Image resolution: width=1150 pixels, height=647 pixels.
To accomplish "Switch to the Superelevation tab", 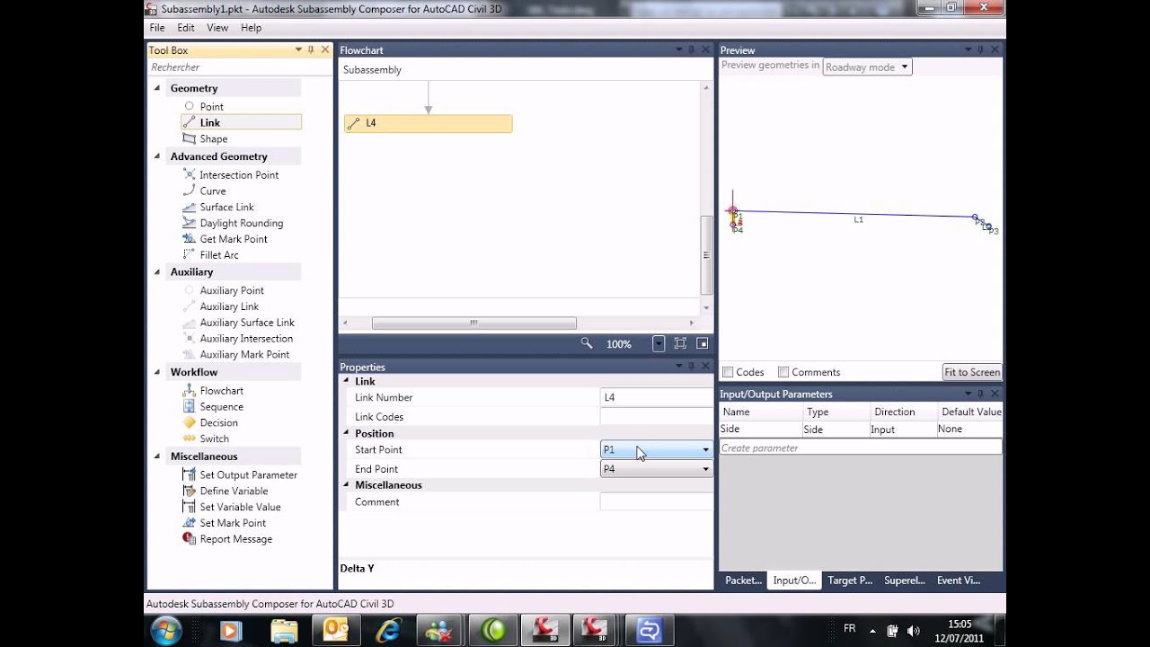I will click(x=904, y=581).
